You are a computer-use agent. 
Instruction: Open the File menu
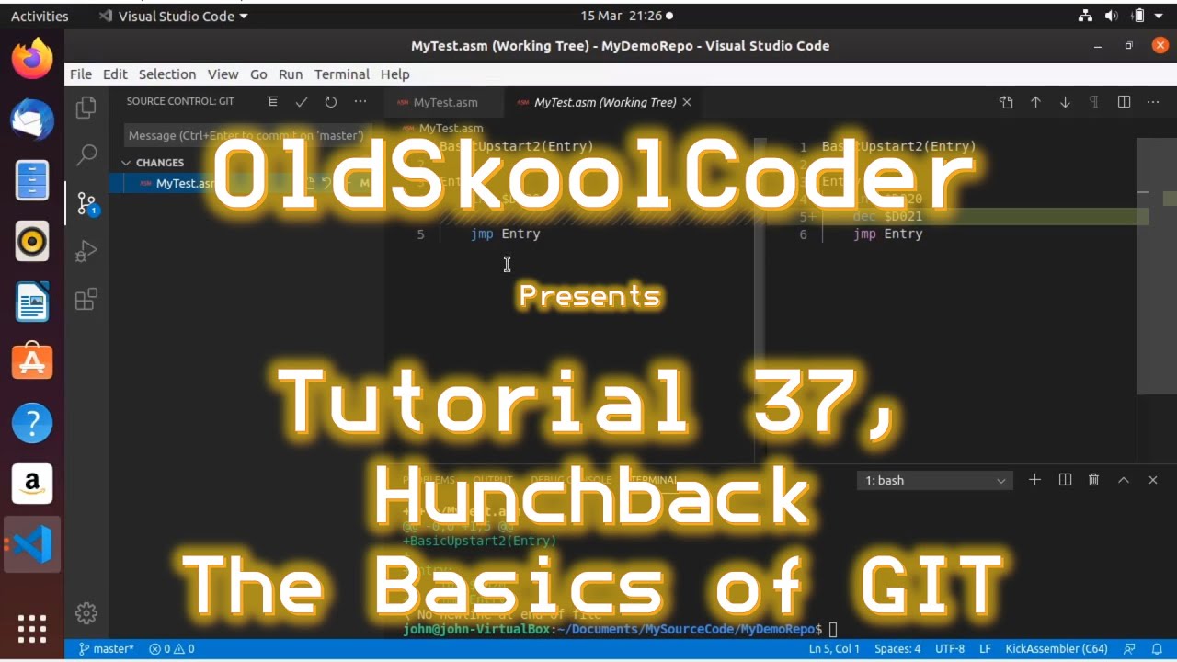81,74
